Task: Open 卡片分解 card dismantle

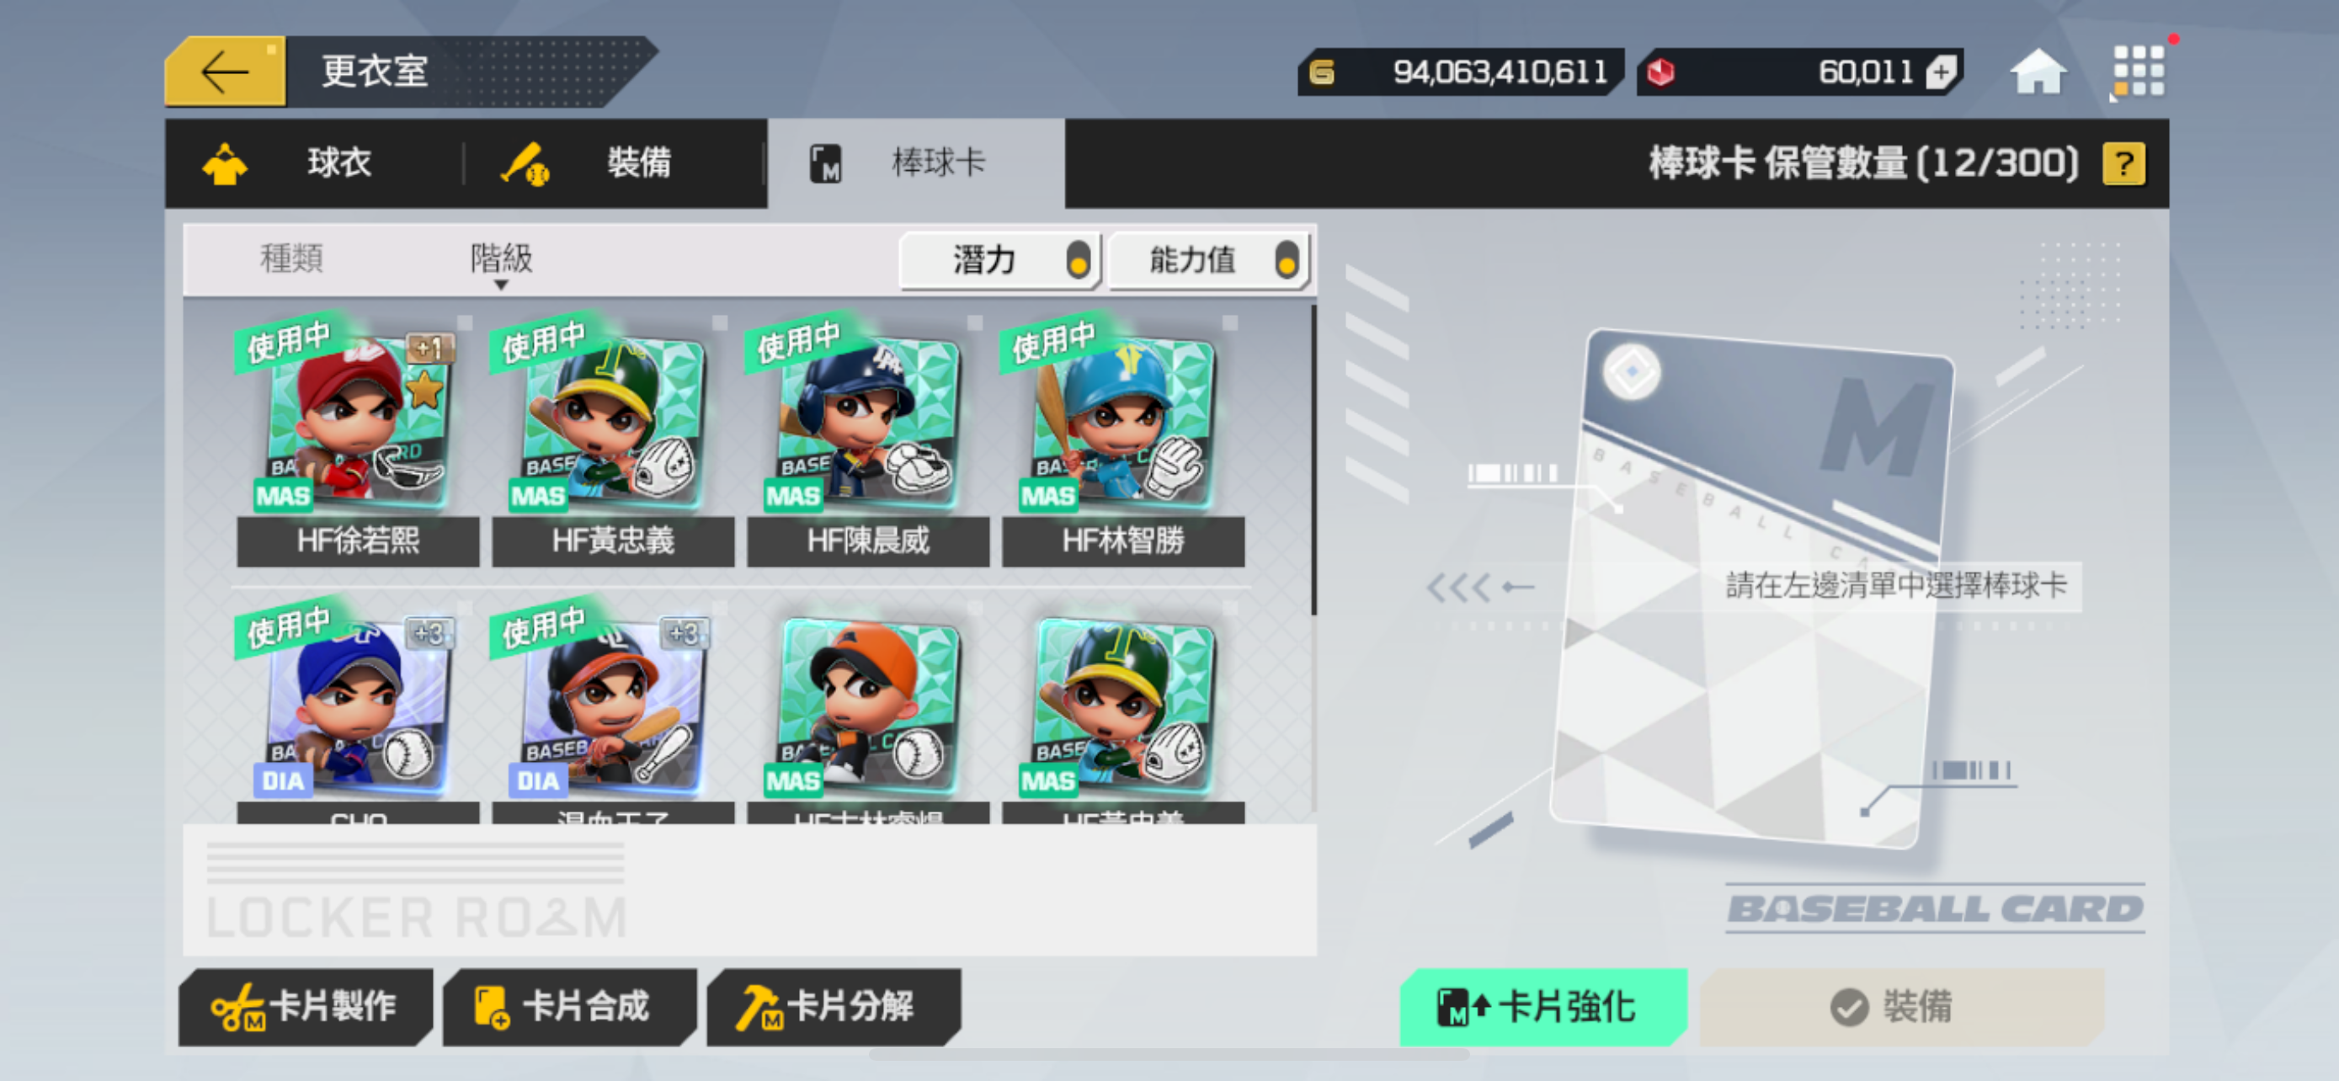Action: (833, 1007)
